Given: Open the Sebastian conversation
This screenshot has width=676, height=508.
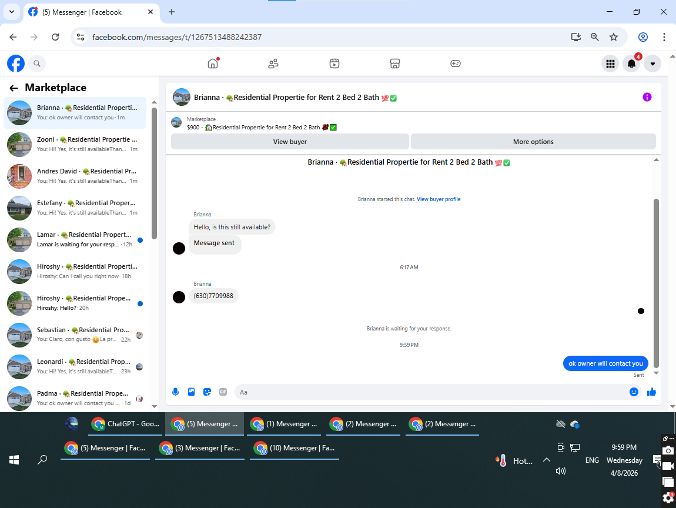Looking at the screenshot, I should [75, 335].
